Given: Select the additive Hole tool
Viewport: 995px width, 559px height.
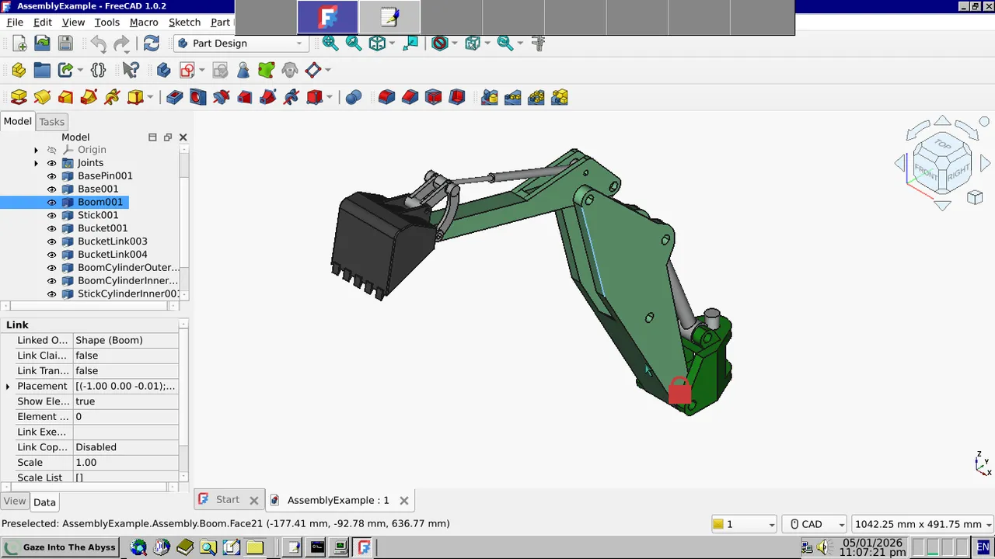Looking at the screenshot, I should pos(197,96).
